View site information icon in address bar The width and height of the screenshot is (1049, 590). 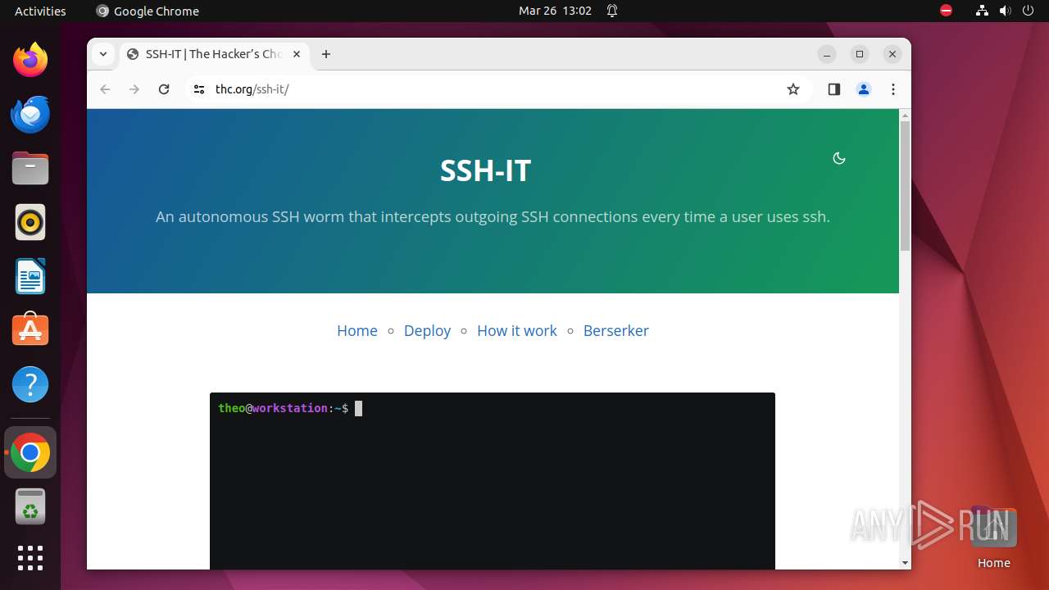(198, 89)
